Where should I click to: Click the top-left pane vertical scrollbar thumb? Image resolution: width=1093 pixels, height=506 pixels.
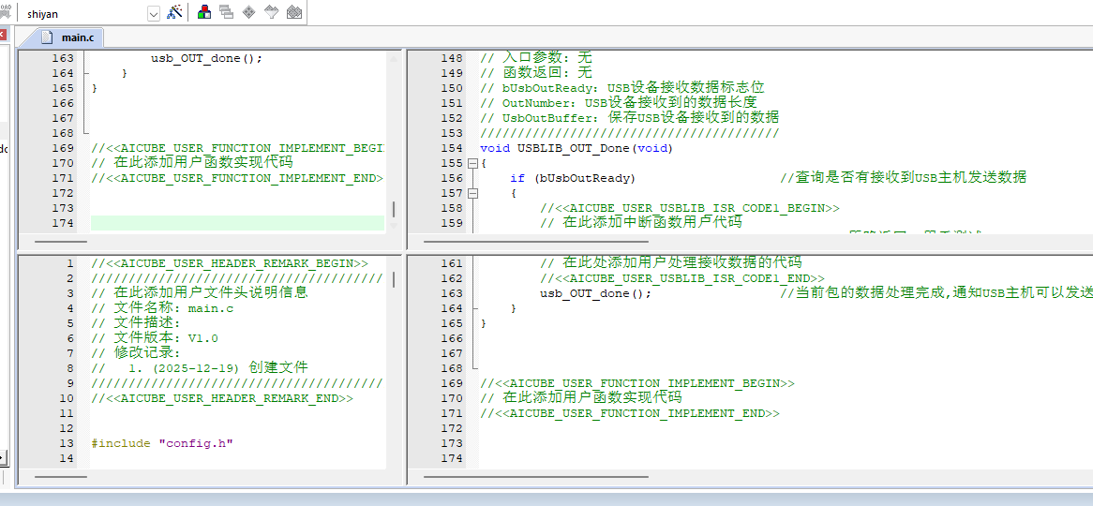tap(394, 209)
